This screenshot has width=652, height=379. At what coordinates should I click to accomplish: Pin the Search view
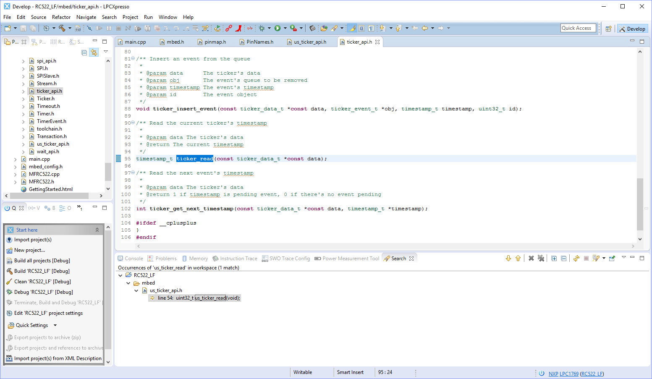pyautogui.click(x=612, y=258)
